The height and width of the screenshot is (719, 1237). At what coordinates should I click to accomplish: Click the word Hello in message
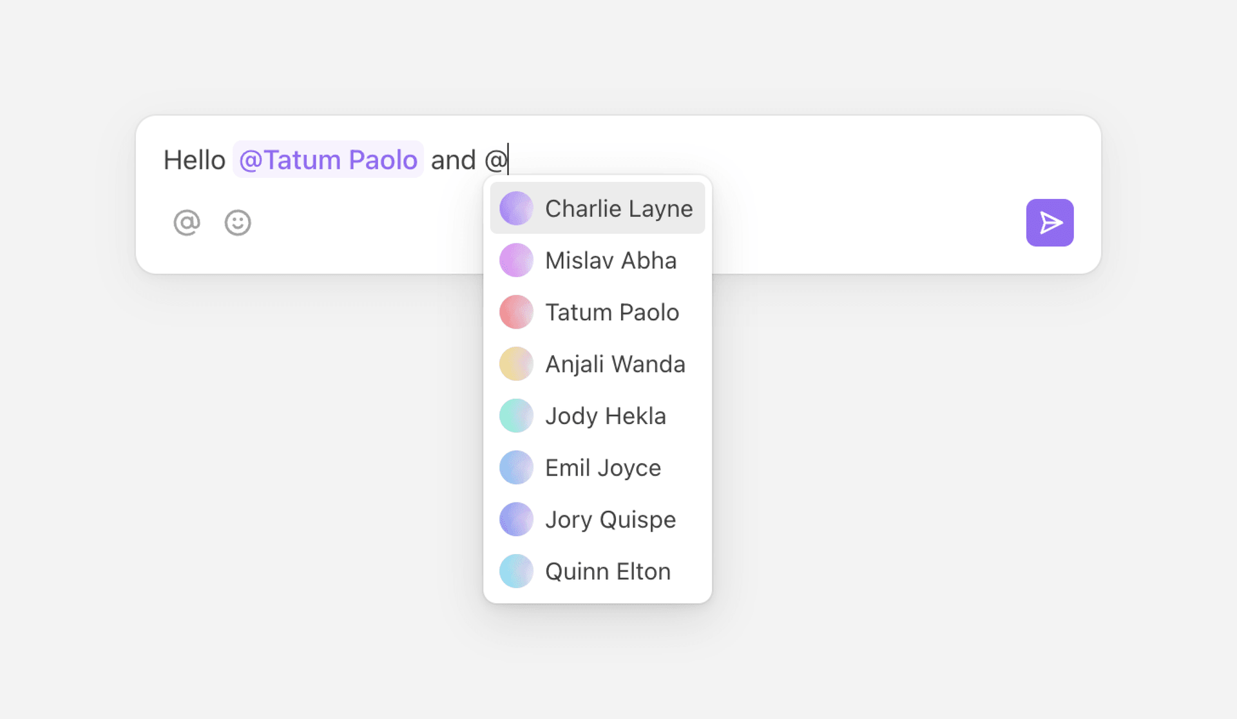(194, 160)
